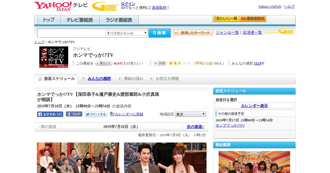The height and width of the screenshot is (173, 330).
Task: Open the 1123 reviews count link
Action: (257, 63)
